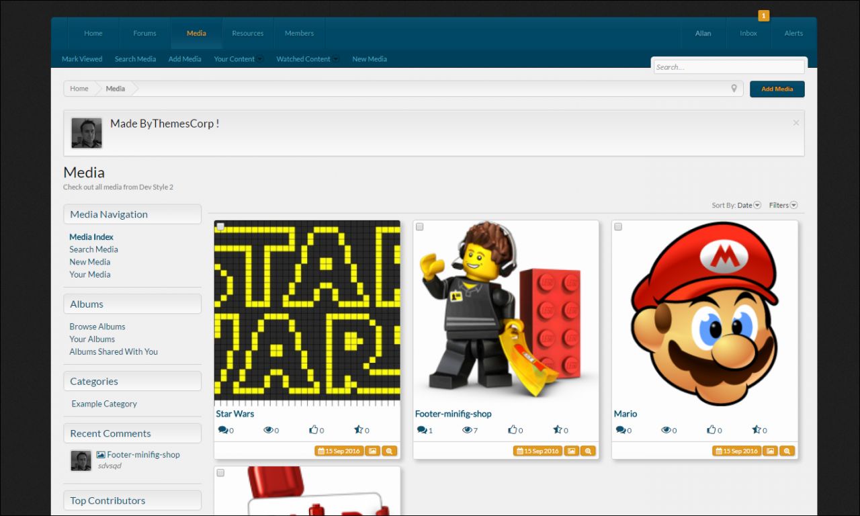This screenshot has width=860, height=516.
Task: Open the Alerts menu
Action: (793, 34)
